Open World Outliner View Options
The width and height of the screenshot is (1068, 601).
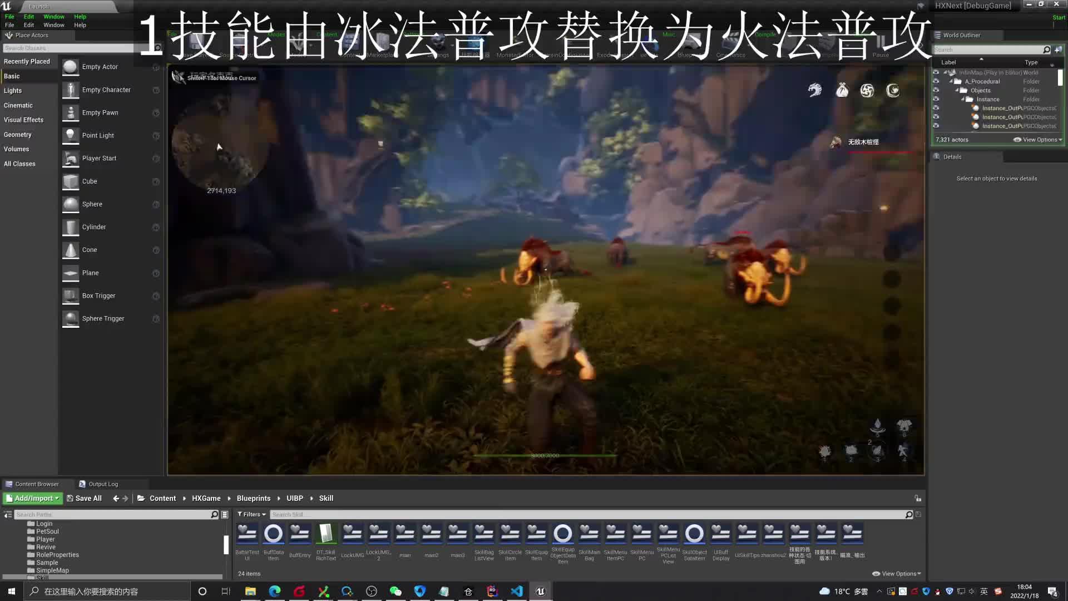(1038, 140)
